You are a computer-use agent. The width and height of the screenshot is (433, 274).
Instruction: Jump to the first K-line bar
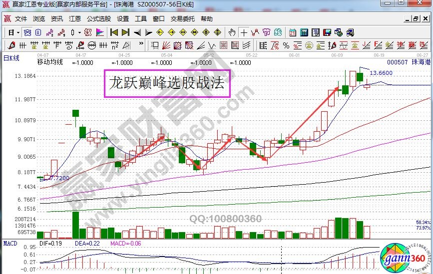[x=114, y=32]
